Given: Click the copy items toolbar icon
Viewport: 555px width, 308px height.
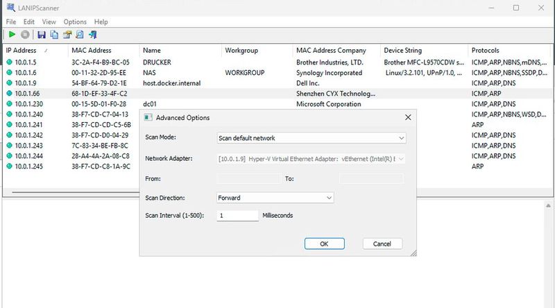Looking at the screenshot, I should point(54,35).
